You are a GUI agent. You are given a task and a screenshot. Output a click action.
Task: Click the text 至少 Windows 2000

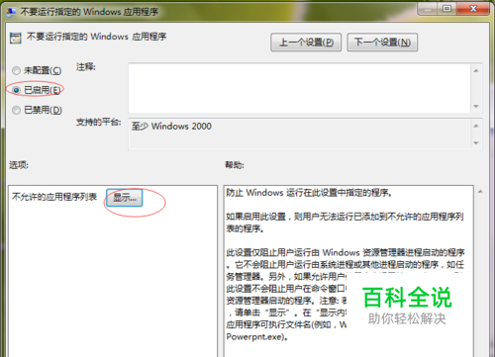[x=171, y=127]
